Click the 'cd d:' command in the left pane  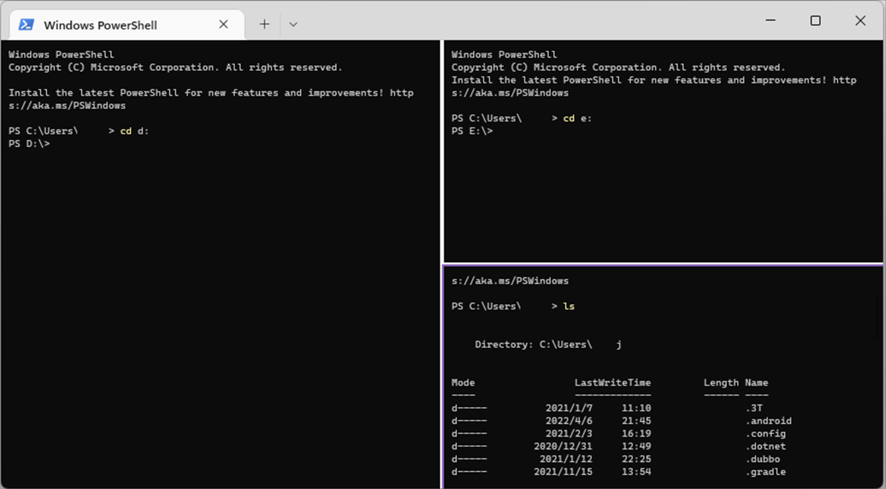(x=135, y=131)
